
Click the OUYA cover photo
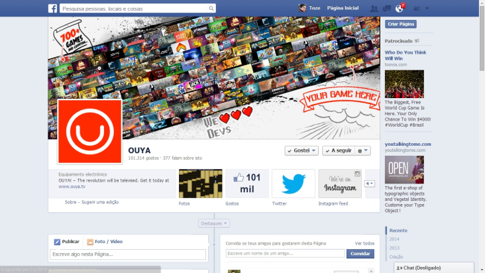coord(214,78)
